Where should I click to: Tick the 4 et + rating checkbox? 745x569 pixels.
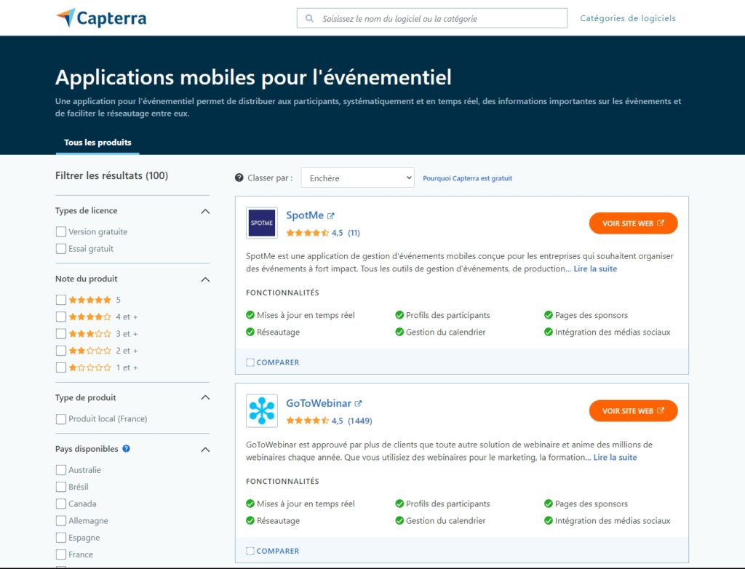point(61,317)
